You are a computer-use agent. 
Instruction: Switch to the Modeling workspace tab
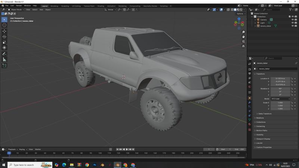54,6
